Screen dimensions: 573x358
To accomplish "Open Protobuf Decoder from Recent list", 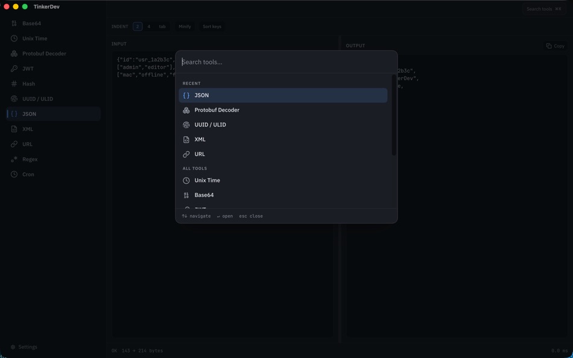I will coord(283,110).
